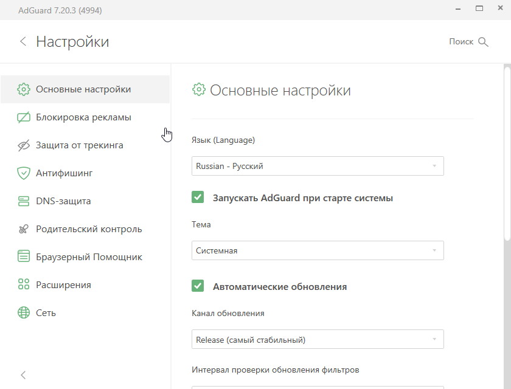The width and height of the screenshot is (511, 389).
Task: Open the Язык (Language) dropdown
Action: tap(318, 166)
